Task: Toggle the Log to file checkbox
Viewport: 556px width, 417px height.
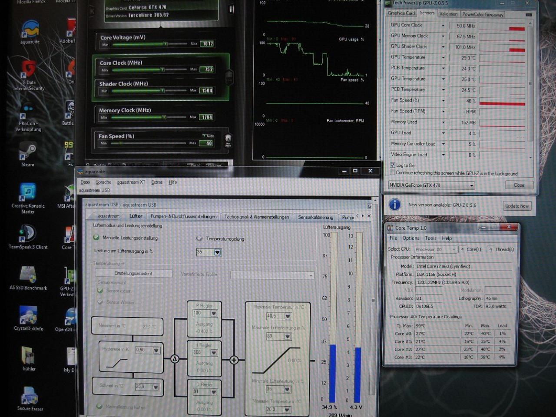Action: coord(392,165)
